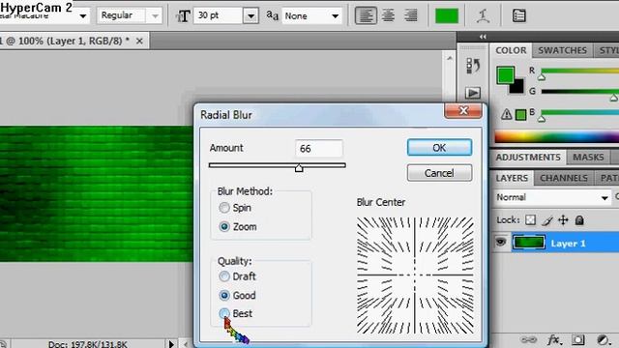Image resolution: width=619 pixels, height=348 pixels.
Task: Add a layer mask
Action: (x=578, y=339)
